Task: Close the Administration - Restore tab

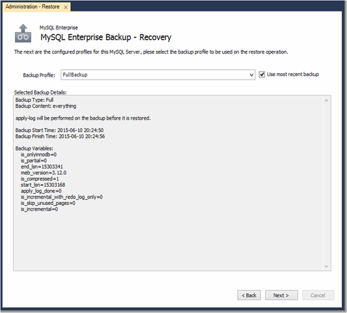Action: 65,7
